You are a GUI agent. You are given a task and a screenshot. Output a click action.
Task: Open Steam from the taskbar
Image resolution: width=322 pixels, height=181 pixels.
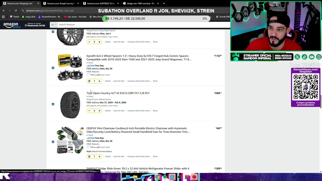[150, 177]
